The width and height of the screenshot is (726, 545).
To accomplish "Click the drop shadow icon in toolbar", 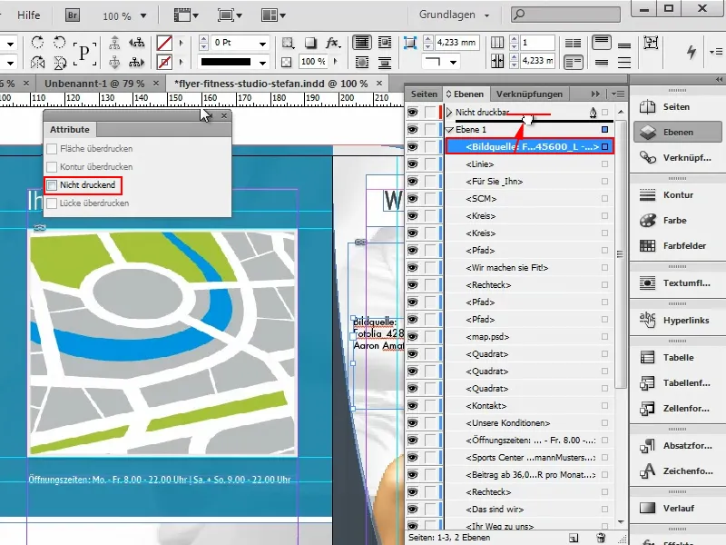I will [310, 43].
